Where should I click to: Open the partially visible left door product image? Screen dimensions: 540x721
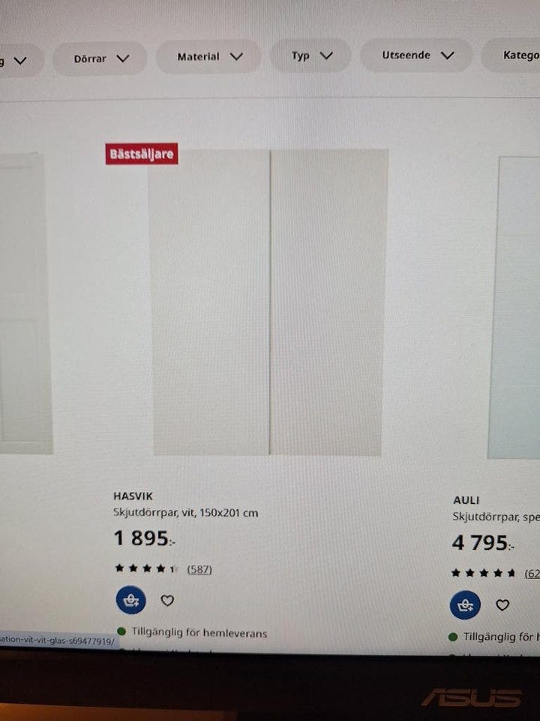click(25, 303)
